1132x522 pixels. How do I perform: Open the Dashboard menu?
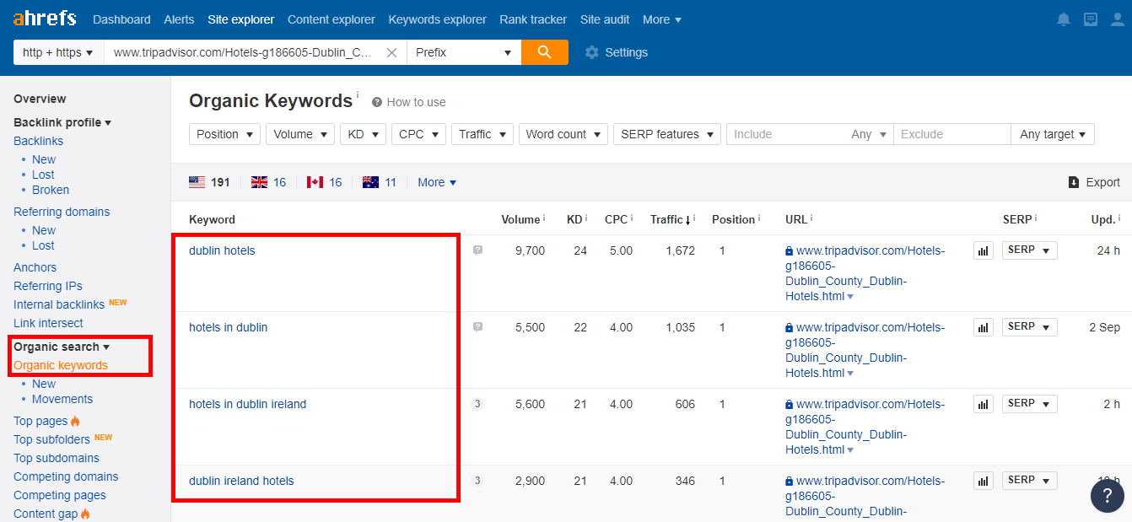(x=121, y=19)
